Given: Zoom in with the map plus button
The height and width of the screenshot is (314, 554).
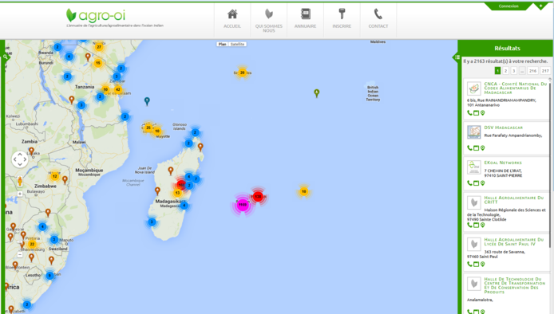Looking at the screenshot, I should pos(20,194).
